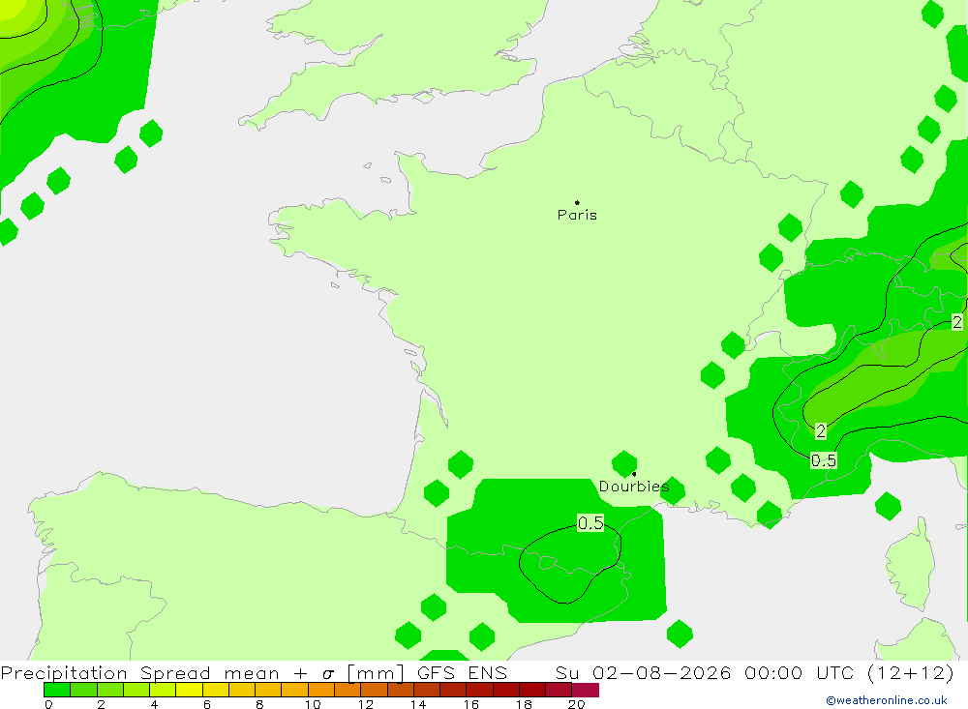
Task: Click the Paris location dot marker
Action: pos(577,202)
